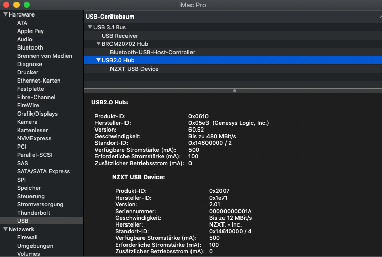This screenshot has height=257, width=382.
Task: Click the split pane divider handle
Action: click(235, 91)
